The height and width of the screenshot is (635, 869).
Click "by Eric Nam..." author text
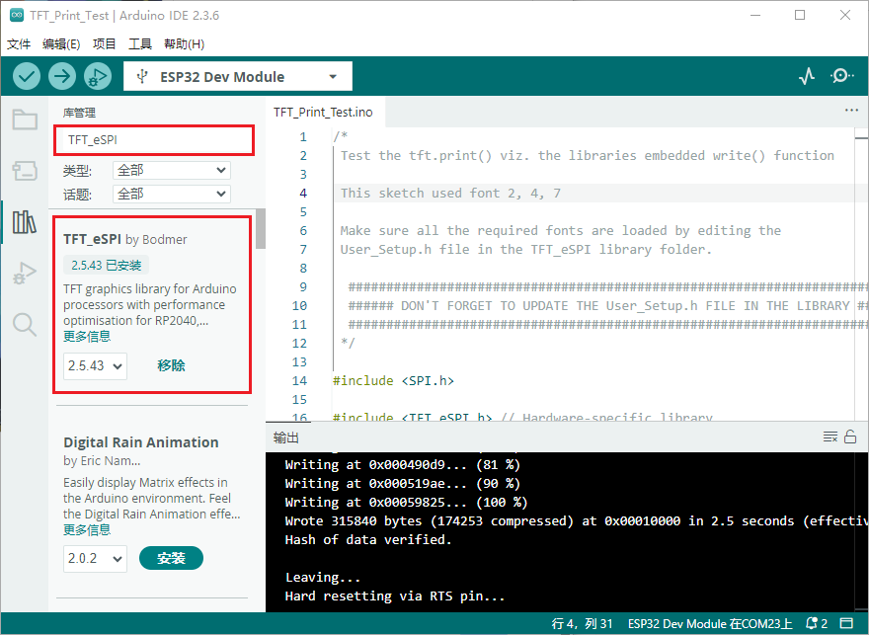coord(102,460)
